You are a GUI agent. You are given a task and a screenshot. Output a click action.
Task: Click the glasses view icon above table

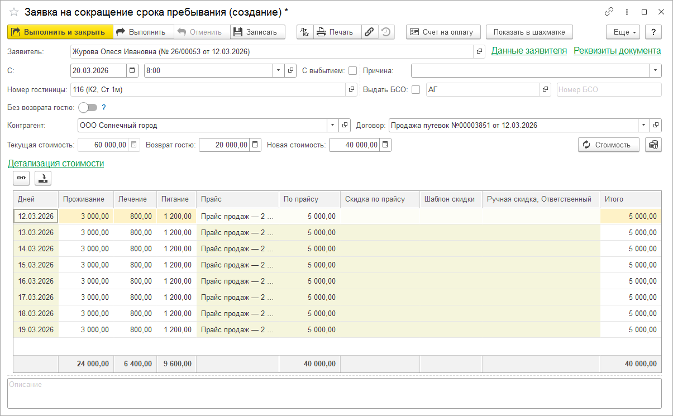(22, 178)
